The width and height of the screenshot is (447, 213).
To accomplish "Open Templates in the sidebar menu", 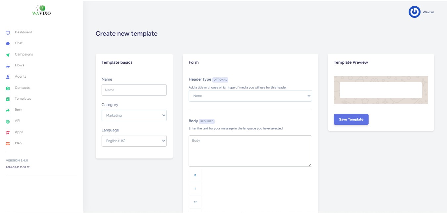I will pyautogui.click(x=23, y=99).
